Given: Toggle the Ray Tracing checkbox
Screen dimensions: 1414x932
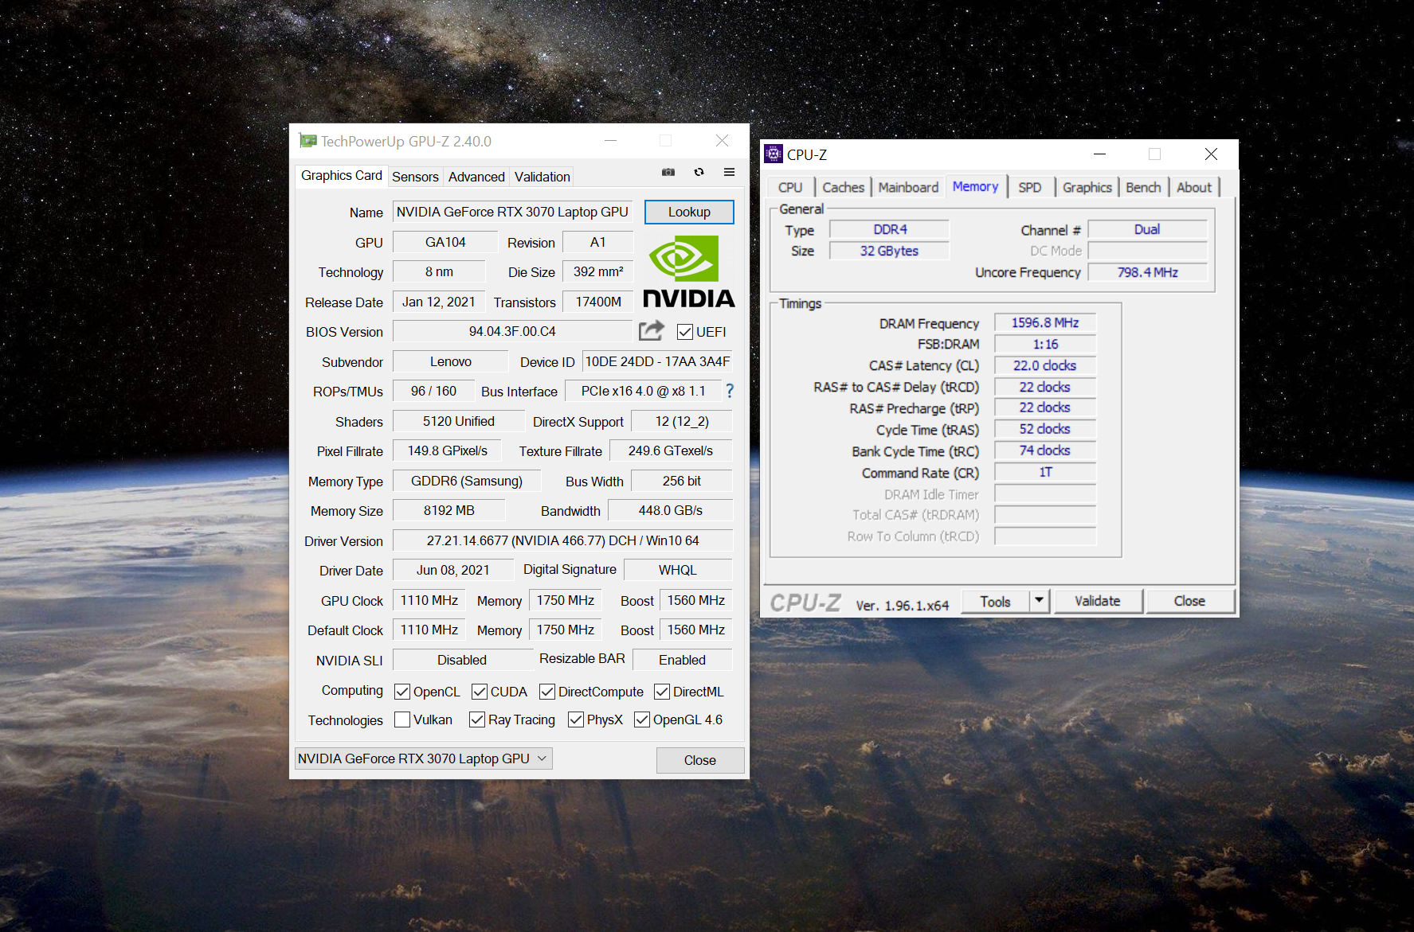Looking at the screenshot, I should (477, 719).
